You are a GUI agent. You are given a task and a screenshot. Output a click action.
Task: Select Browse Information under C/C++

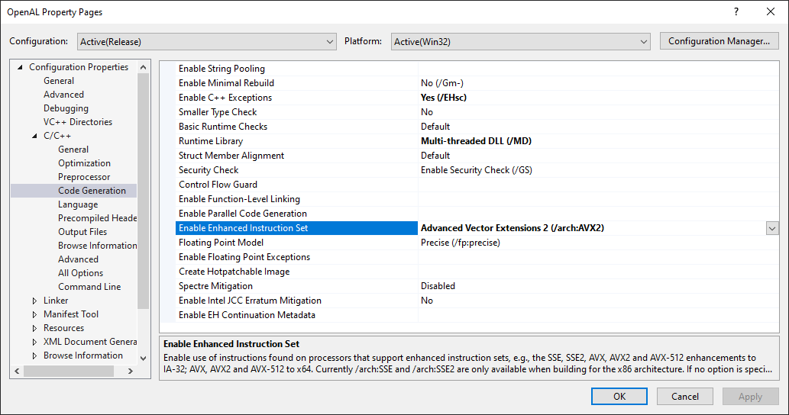pos(97,246)
